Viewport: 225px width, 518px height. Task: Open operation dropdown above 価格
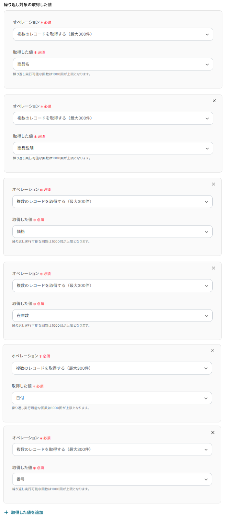(112, 202)
